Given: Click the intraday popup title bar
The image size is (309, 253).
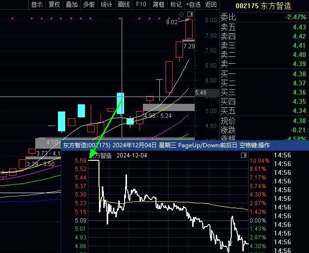Looking at the screenshot, I should pyautogui.click(x=185, y=145).
